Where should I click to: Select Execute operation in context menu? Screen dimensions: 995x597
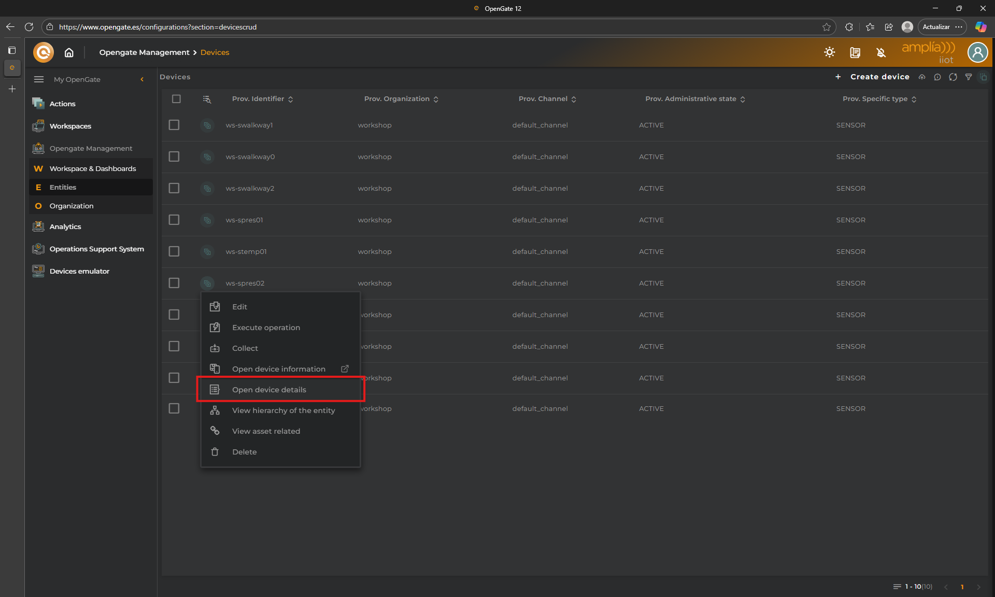tap(266, 328)
